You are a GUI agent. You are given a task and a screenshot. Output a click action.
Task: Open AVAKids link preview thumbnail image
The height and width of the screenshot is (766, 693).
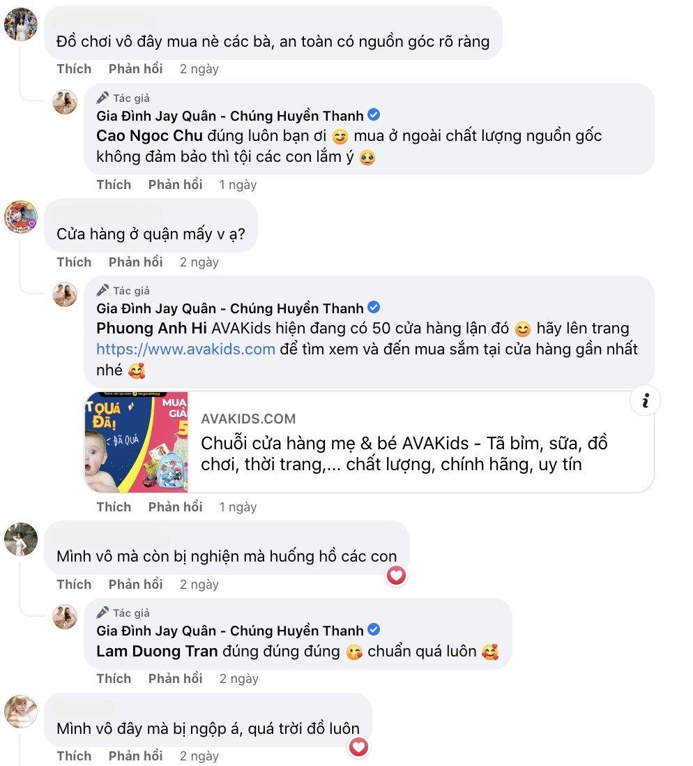tap(137, 442)
